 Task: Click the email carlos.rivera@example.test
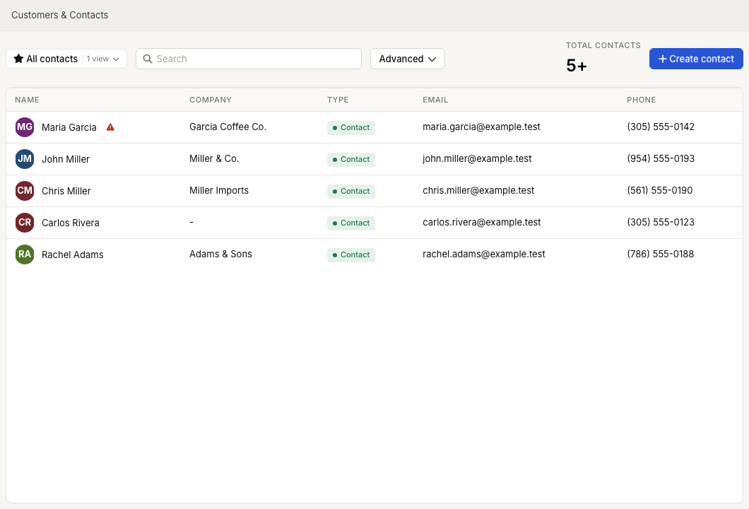click(x=482, y=222)
